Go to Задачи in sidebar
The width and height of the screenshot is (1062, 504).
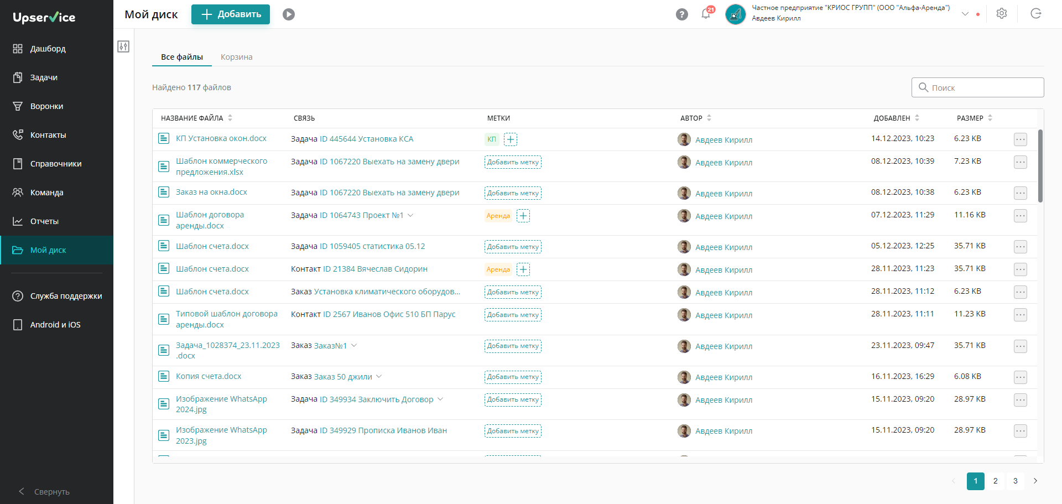point(56,77)
